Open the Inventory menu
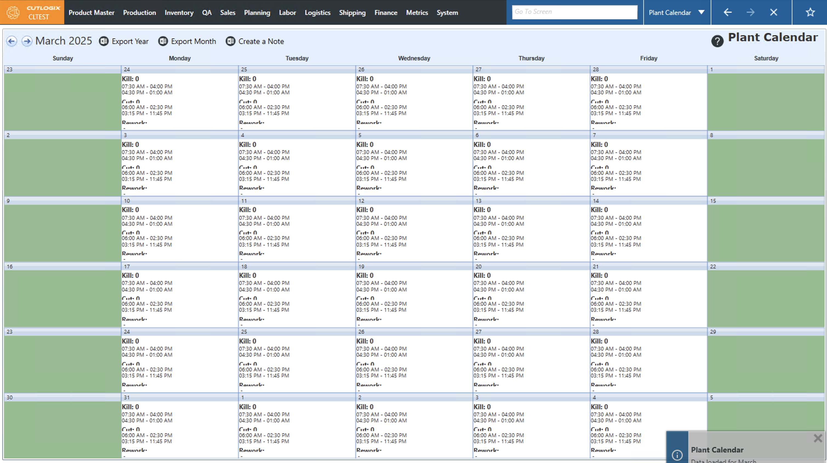 click(179, 13)
